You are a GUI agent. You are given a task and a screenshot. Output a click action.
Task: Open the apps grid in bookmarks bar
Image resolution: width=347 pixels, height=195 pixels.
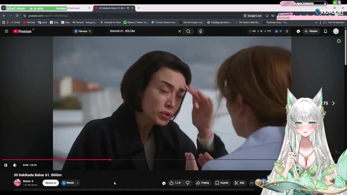(x=4, y=22)
